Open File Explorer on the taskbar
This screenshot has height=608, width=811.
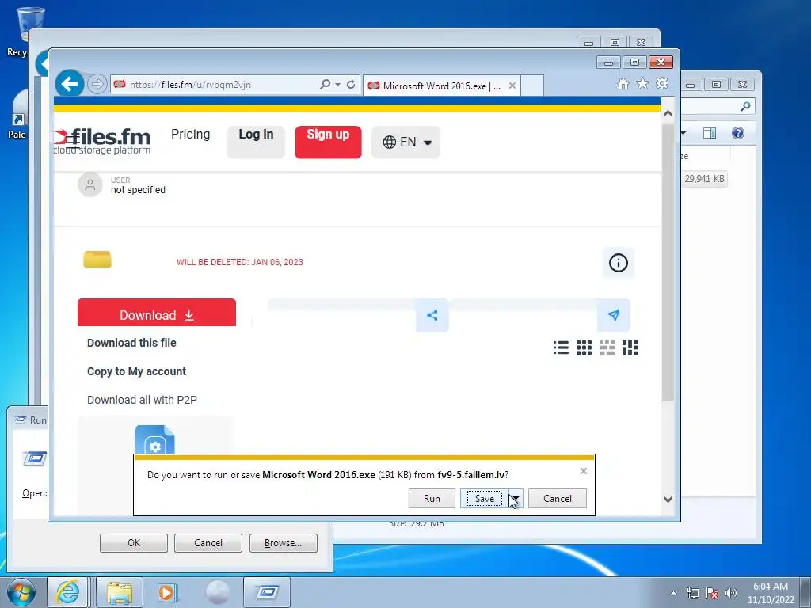coord(120,592)
